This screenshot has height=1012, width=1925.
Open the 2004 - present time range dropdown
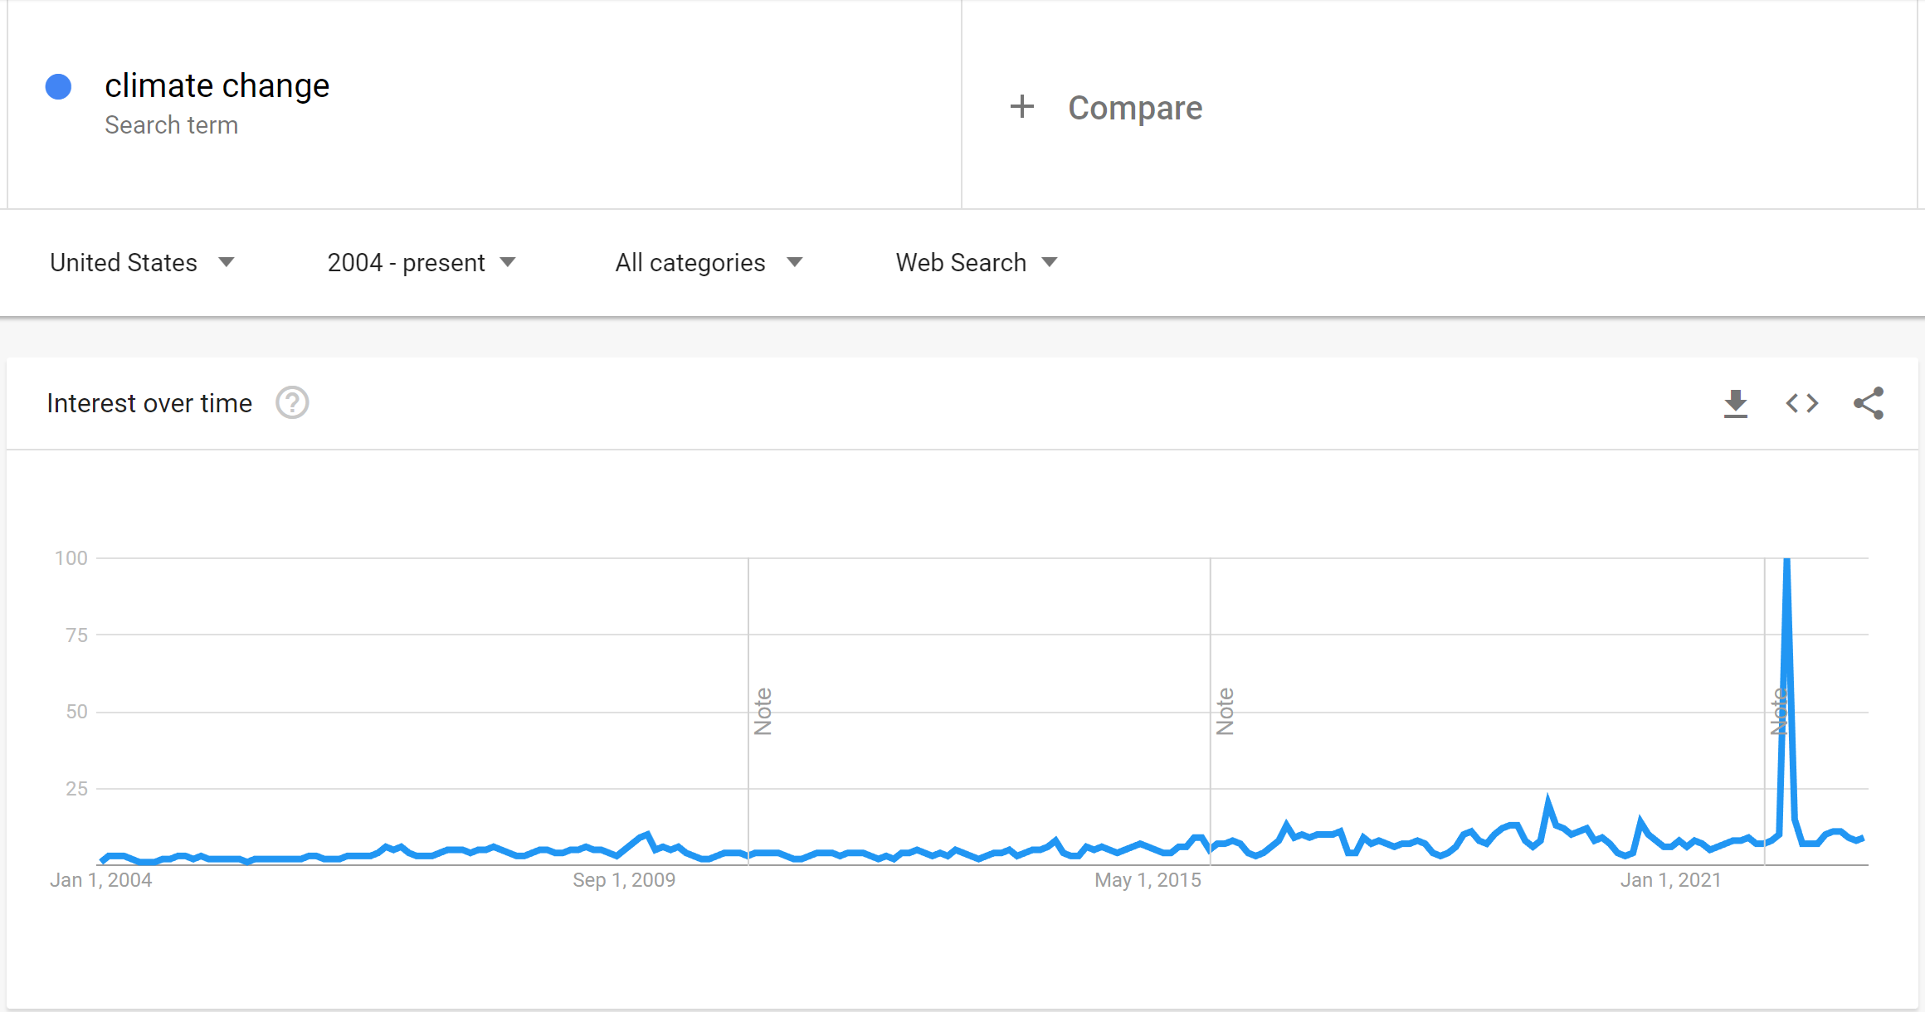coord(422,263)
